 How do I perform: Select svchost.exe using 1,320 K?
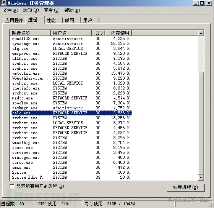71,83
